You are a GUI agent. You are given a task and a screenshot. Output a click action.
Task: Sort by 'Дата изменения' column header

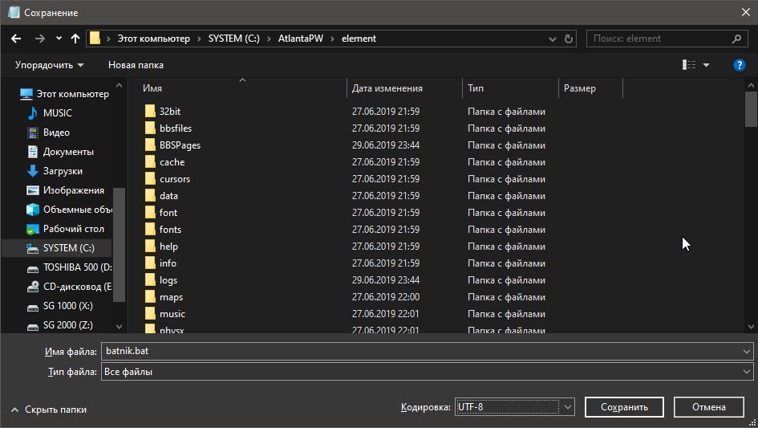(x=387, y=88)
